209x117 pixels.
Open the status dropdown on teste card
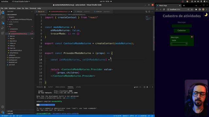[x=179, y=44]
